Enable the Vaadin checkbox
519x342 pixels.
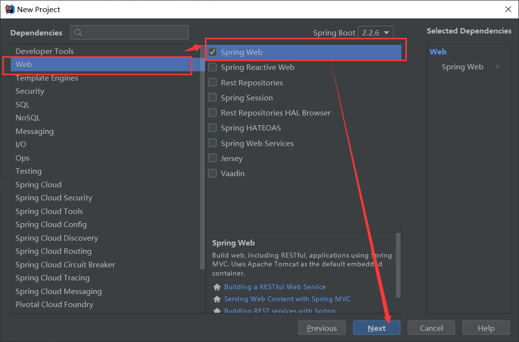[x=212, y=173]
